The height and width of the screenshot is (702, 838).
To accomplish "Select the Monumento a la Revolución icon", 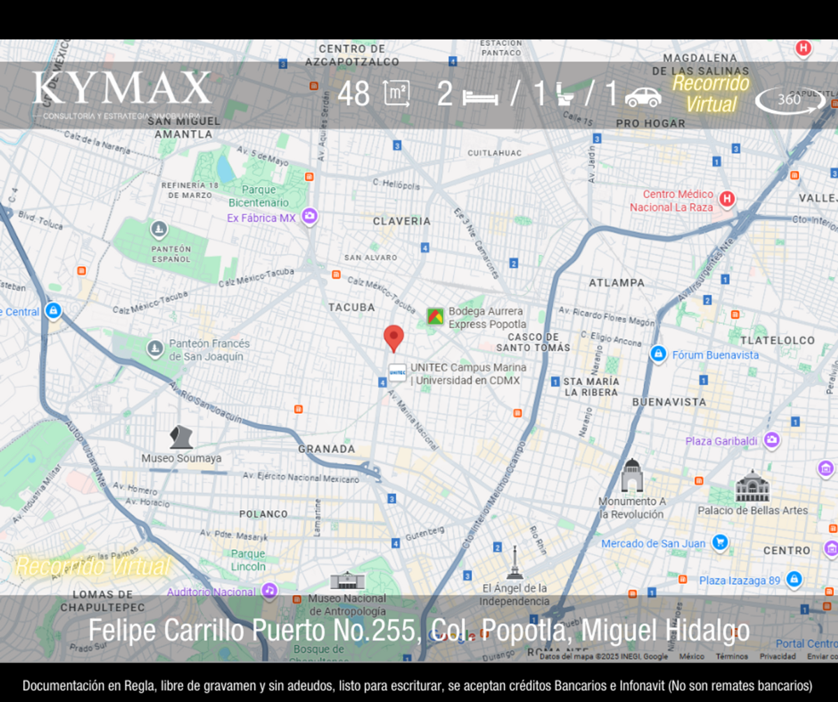I will click(632, 476).
